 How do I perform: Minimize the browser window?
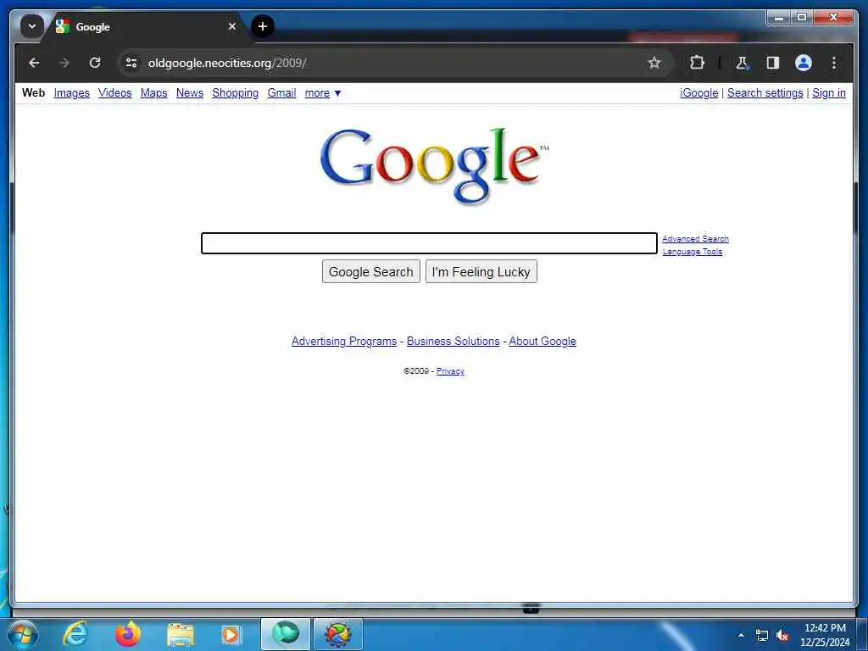tap(779, 17)
